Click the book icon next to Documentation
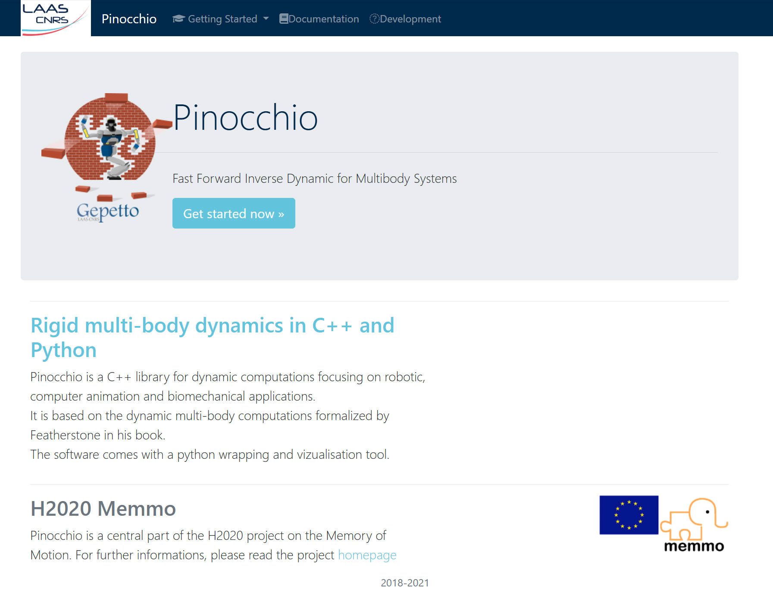Image resolution: width=773 pixels, height=605 pixels. click(x=284, y=19)
